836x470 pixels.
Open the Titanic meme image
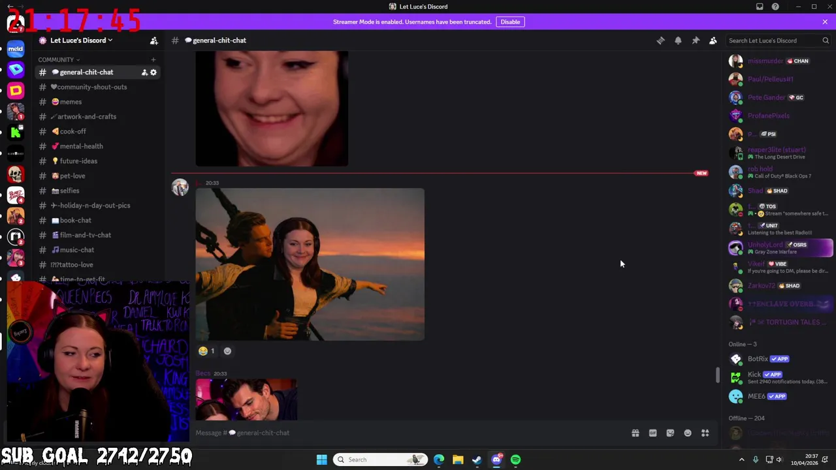pos(310,264)
